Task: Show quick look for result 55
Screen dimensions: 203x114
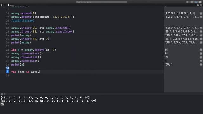Action: tap(201, 50)
